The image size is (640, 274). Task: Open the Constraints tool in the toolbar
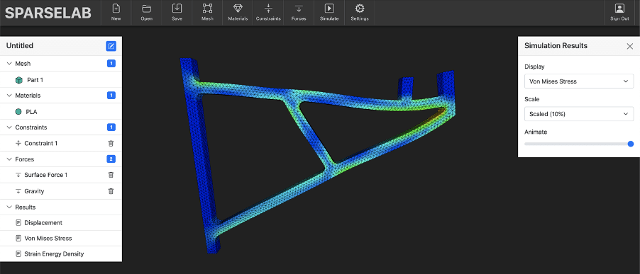268,8
